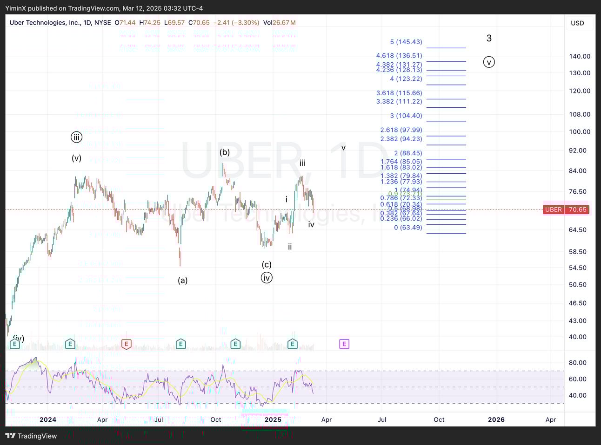The height and width of the screenshot is (445, 601).
Task: Select the 0 (63.49) Fibonacci label
Action: click(x=408, y=228)
